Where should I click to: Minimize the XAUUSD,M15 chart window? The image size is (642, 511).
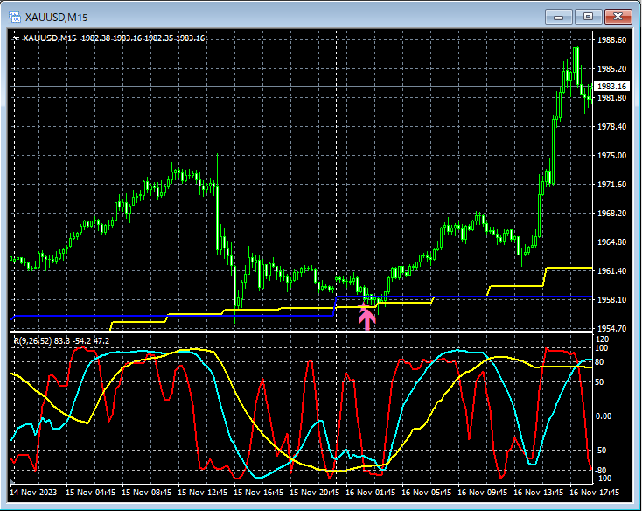(x=559, y=17)
